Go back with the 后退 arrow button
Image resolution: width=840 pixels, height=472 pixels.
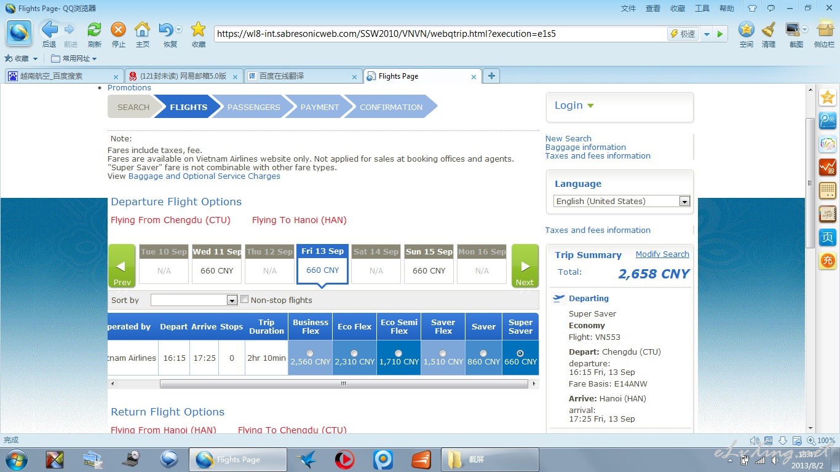pyautogui.click(x=49, y=29)
